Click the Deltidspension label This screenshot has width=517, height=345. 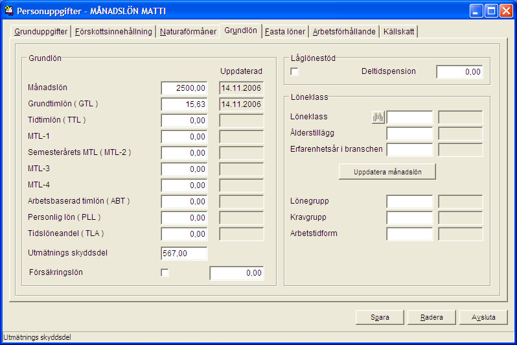coord(389,71)
